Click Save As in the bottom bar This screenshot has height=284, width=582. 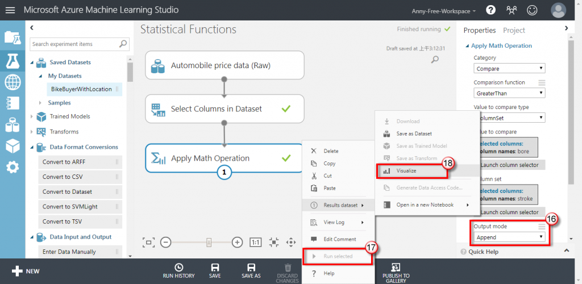point(251,271)
